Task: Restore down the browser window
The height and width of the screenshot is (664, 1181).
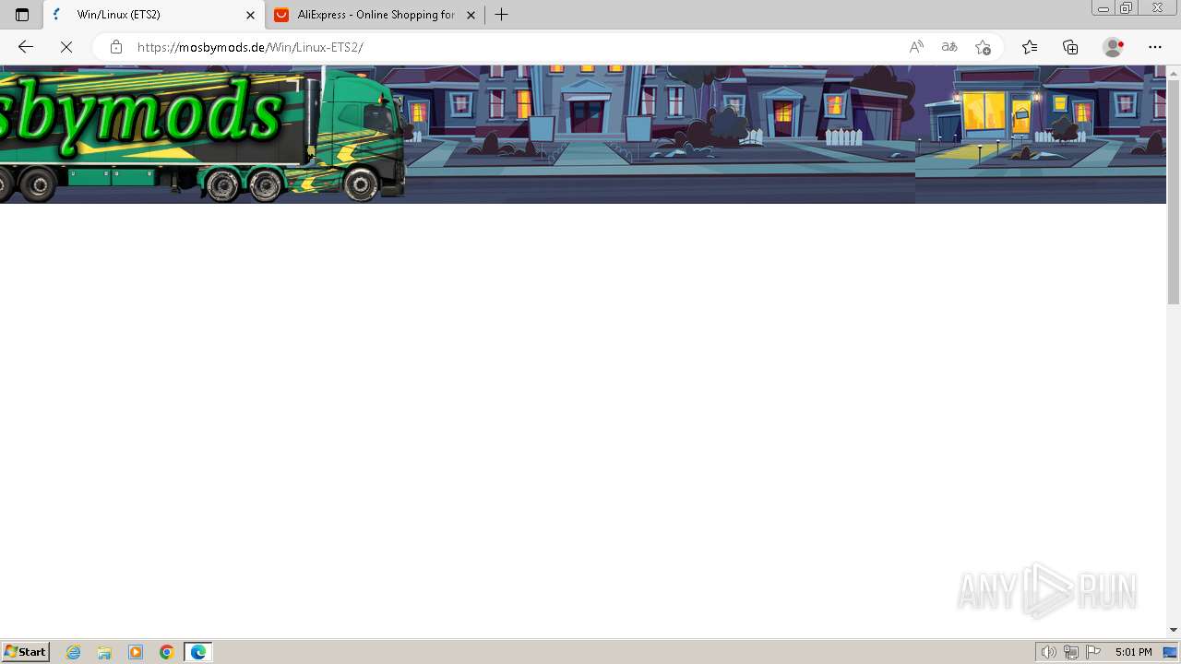Action: 1126,8
